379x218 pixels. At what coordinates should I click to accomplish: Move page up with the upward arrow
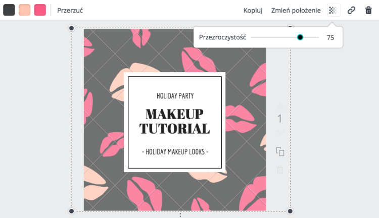tap(280, 106)
